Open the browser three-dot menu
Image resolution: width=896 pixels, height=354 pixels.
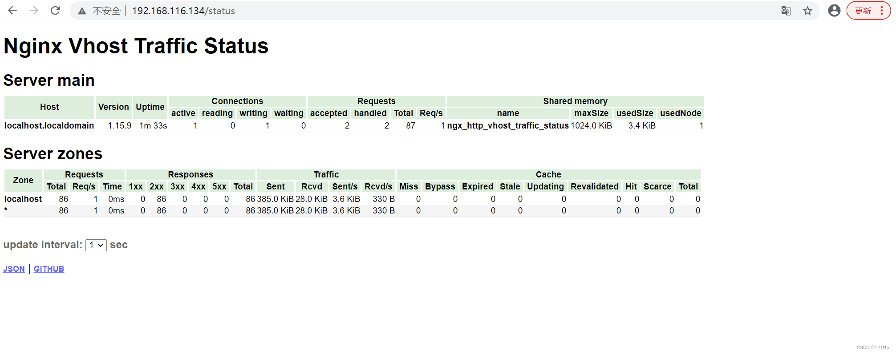pyautogui.click(x=882, y=11)
